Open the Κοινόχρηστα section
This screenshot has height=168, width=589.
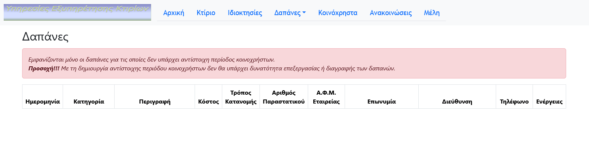[338, 13]
